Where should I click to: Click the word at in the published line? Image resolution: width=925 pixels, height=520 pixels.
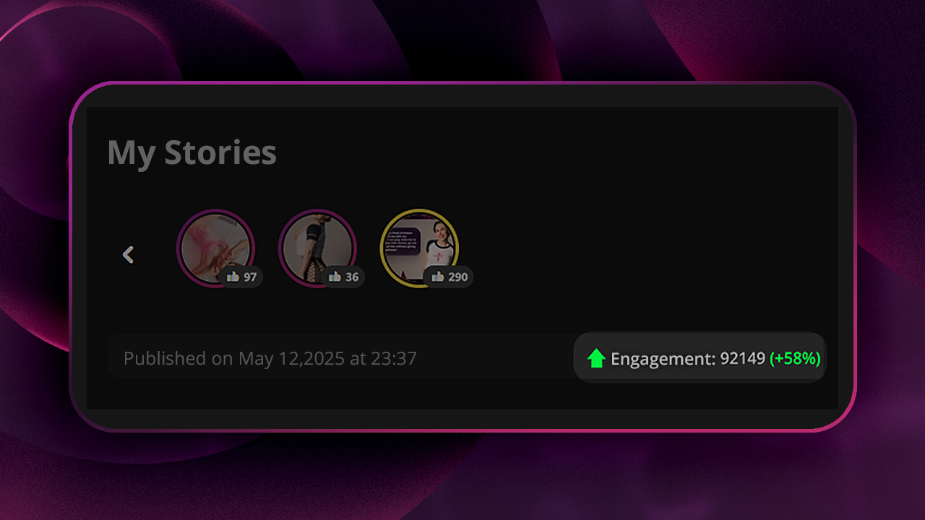pyautogui.click(x=358, y=359)
